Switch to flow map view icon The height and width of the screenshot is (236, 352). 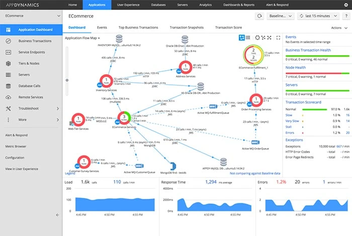coord(241,38)
